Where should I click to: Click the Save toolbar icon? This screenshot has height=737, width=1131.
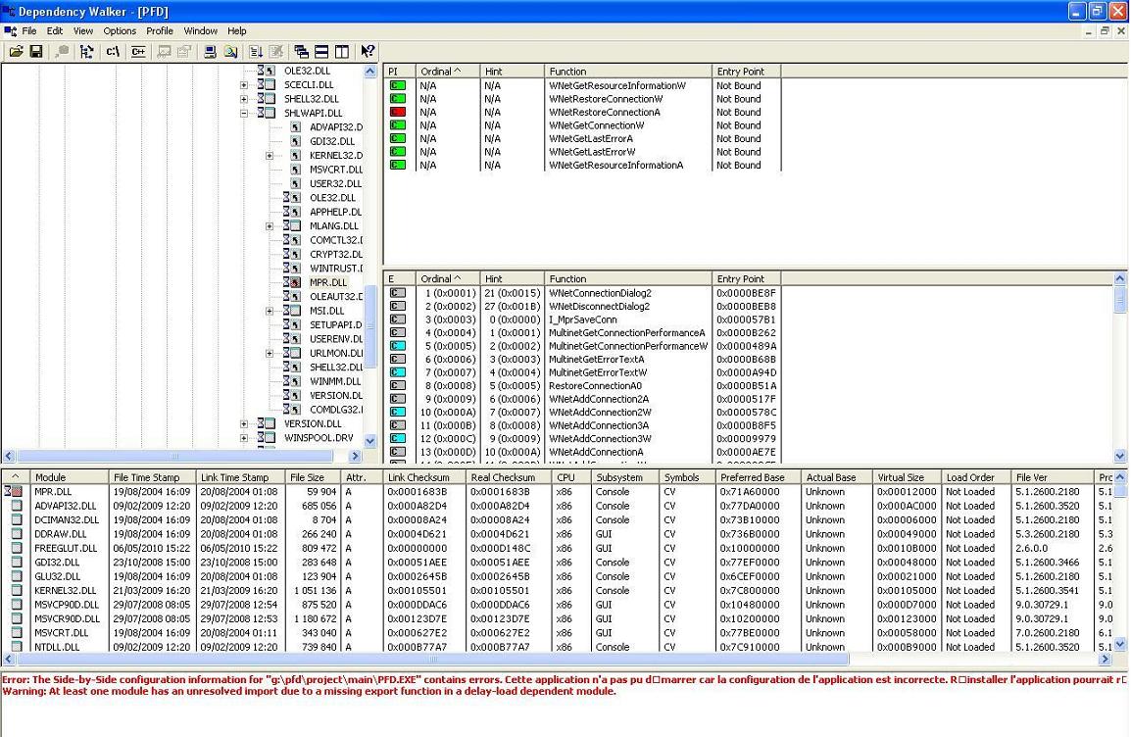36,52
